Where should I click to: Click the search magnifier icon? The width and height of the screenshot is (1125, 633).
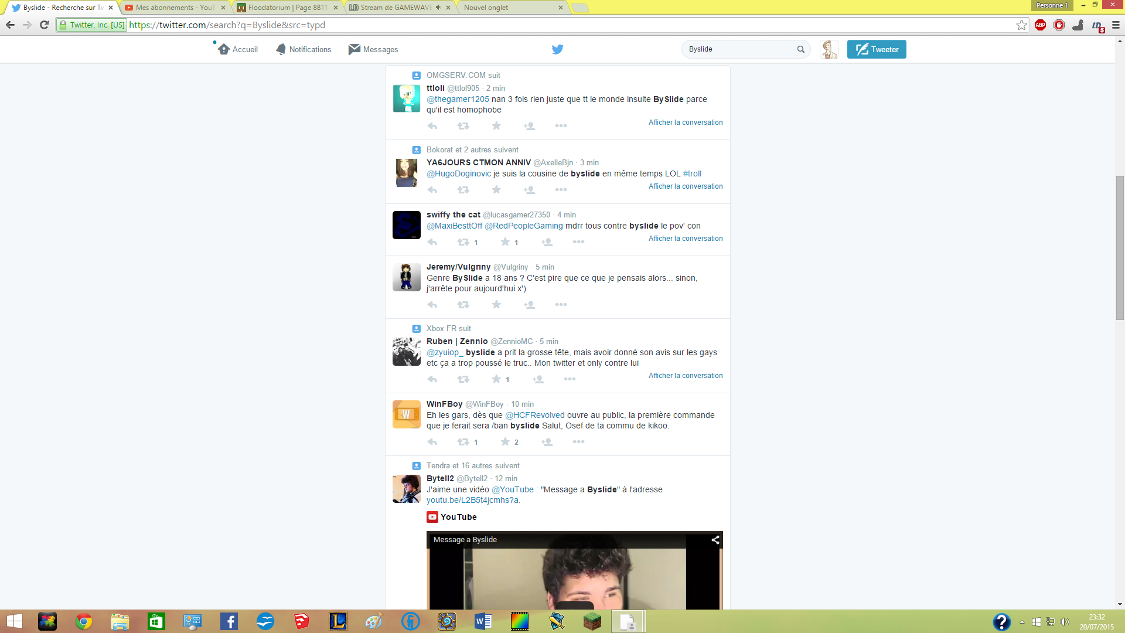click(800, 49)
